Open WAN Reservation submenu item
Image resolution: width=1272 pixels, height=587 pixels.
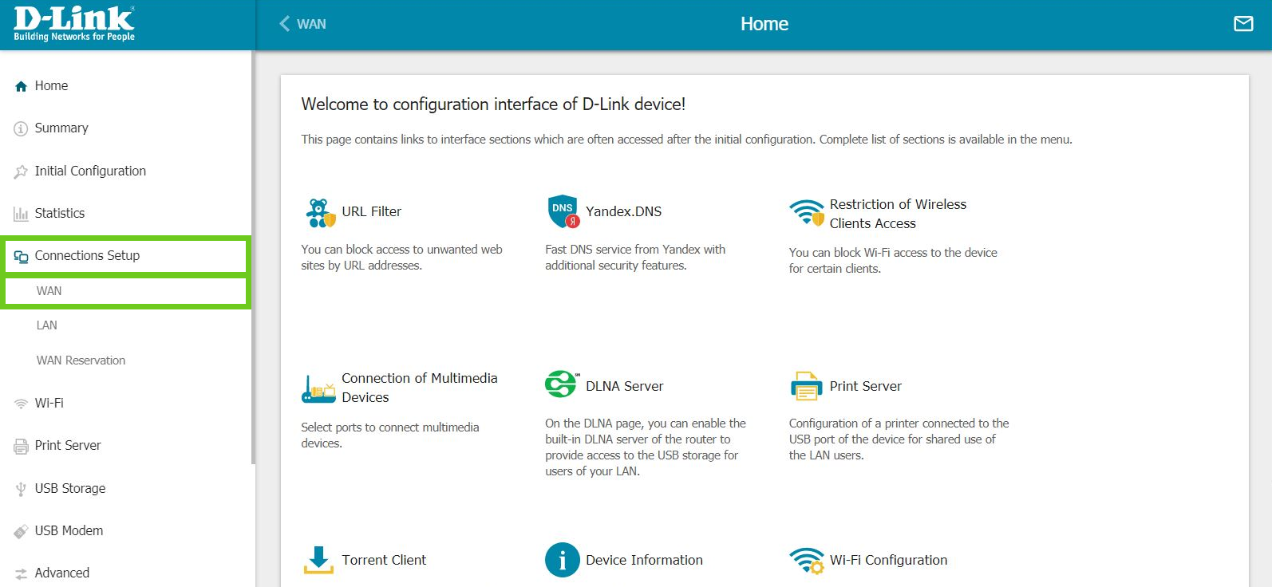81,360
